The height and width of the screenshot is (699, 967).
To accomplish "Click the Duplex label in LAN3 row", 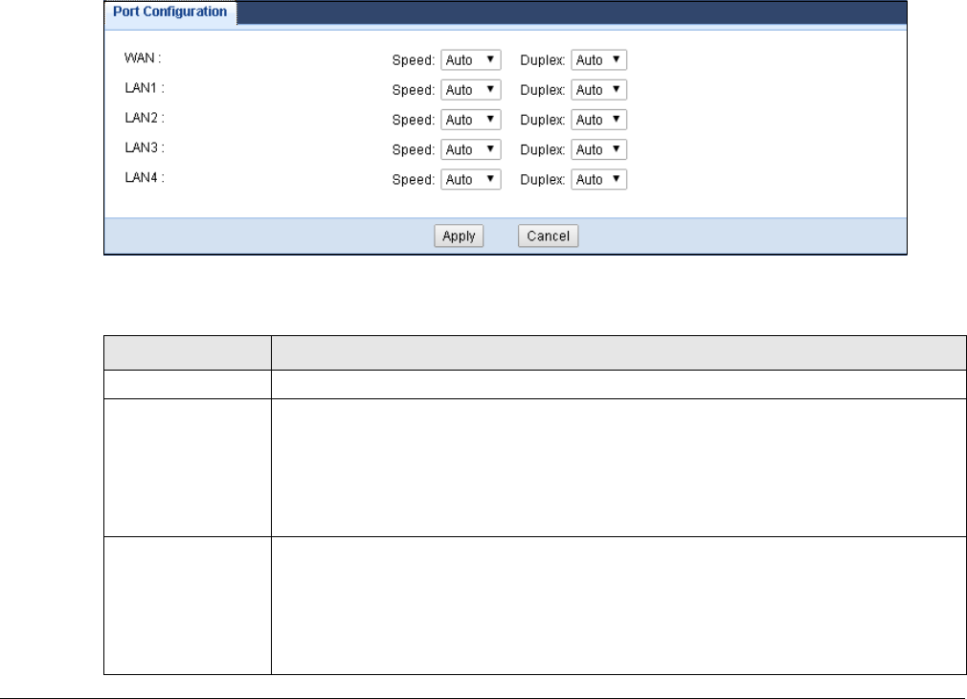I will pyautogui.click(x=543, y=150).
